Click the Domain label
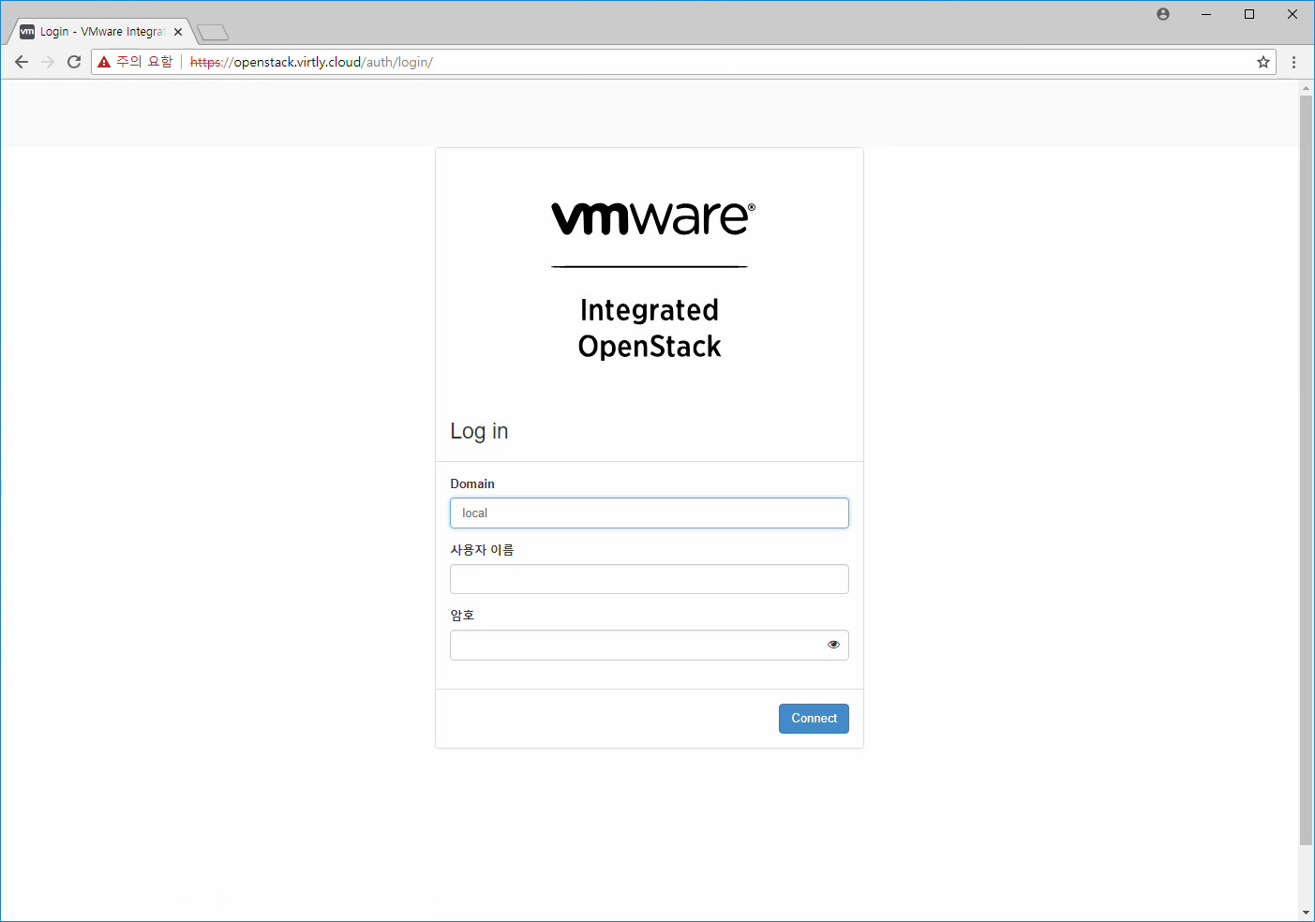Image resolution: width=1315 pixels, height=922 pixels. 472,483
